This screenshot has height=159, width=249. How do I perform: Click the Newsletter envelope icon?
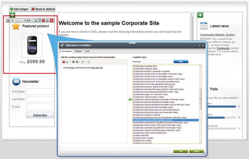(x=16, y=81)
